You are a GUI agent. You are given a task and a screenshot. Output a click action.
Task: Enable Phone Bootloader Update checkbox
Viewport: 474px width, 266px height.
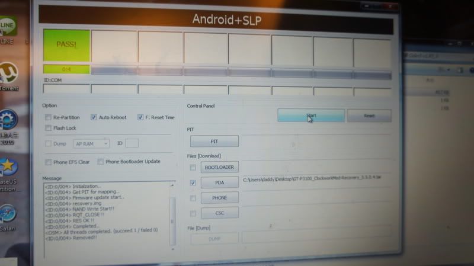(x=100, y=161)
